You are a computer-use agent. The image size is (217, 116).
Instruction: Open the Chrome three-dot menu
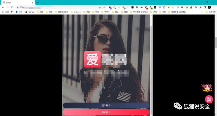214,7
